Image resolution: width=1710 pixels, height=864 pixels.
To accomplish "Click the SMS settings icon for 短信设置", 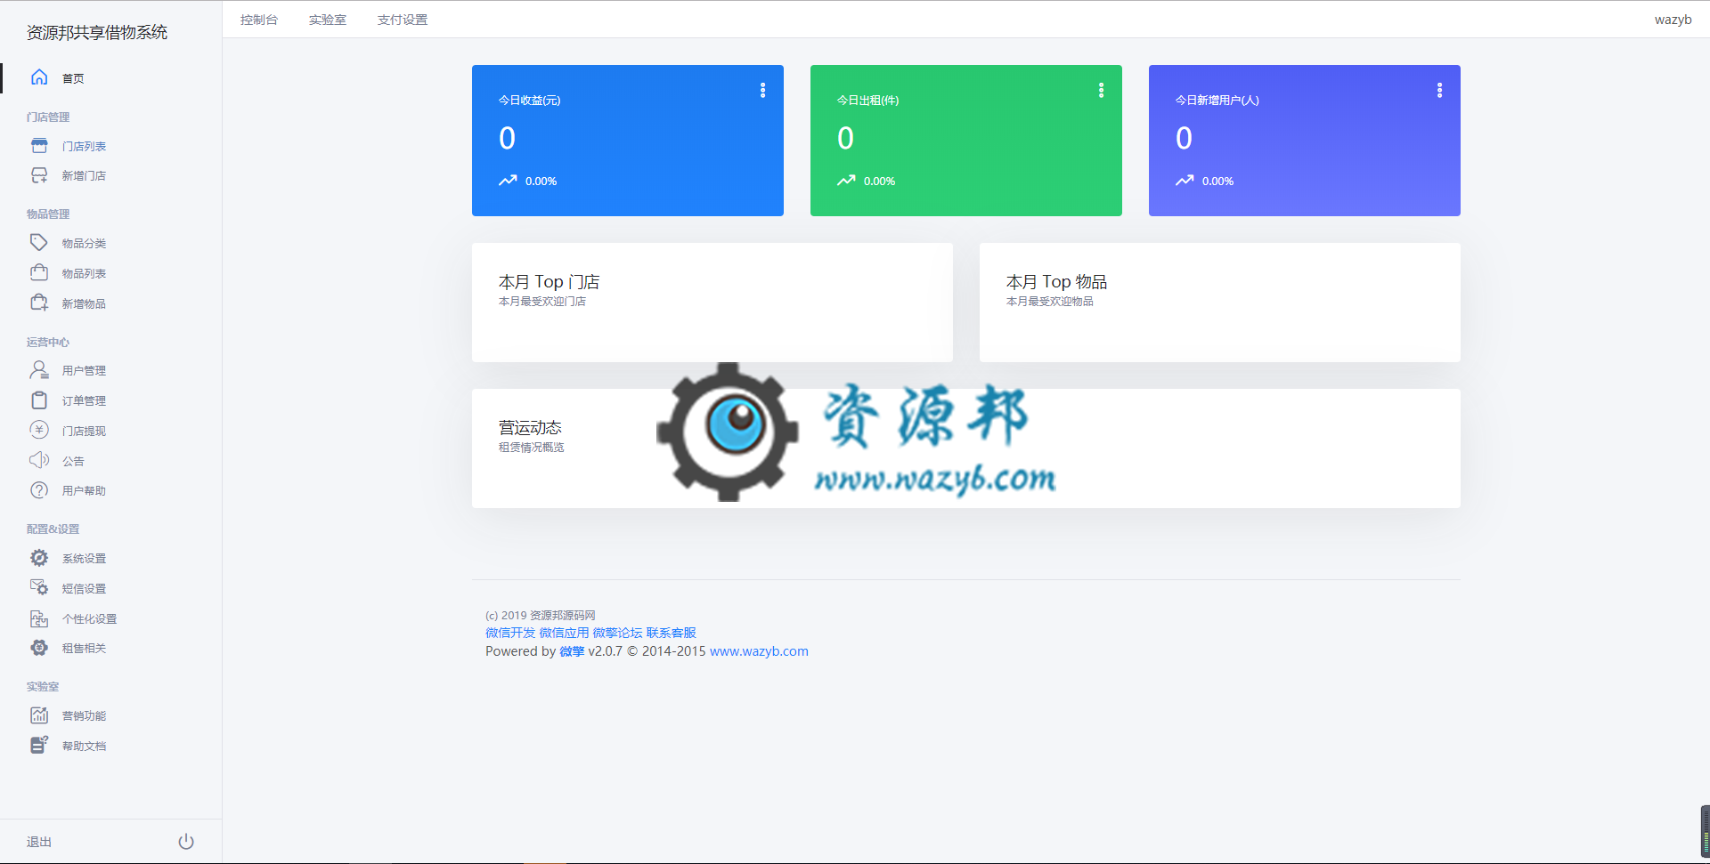I will pos(39,587).
